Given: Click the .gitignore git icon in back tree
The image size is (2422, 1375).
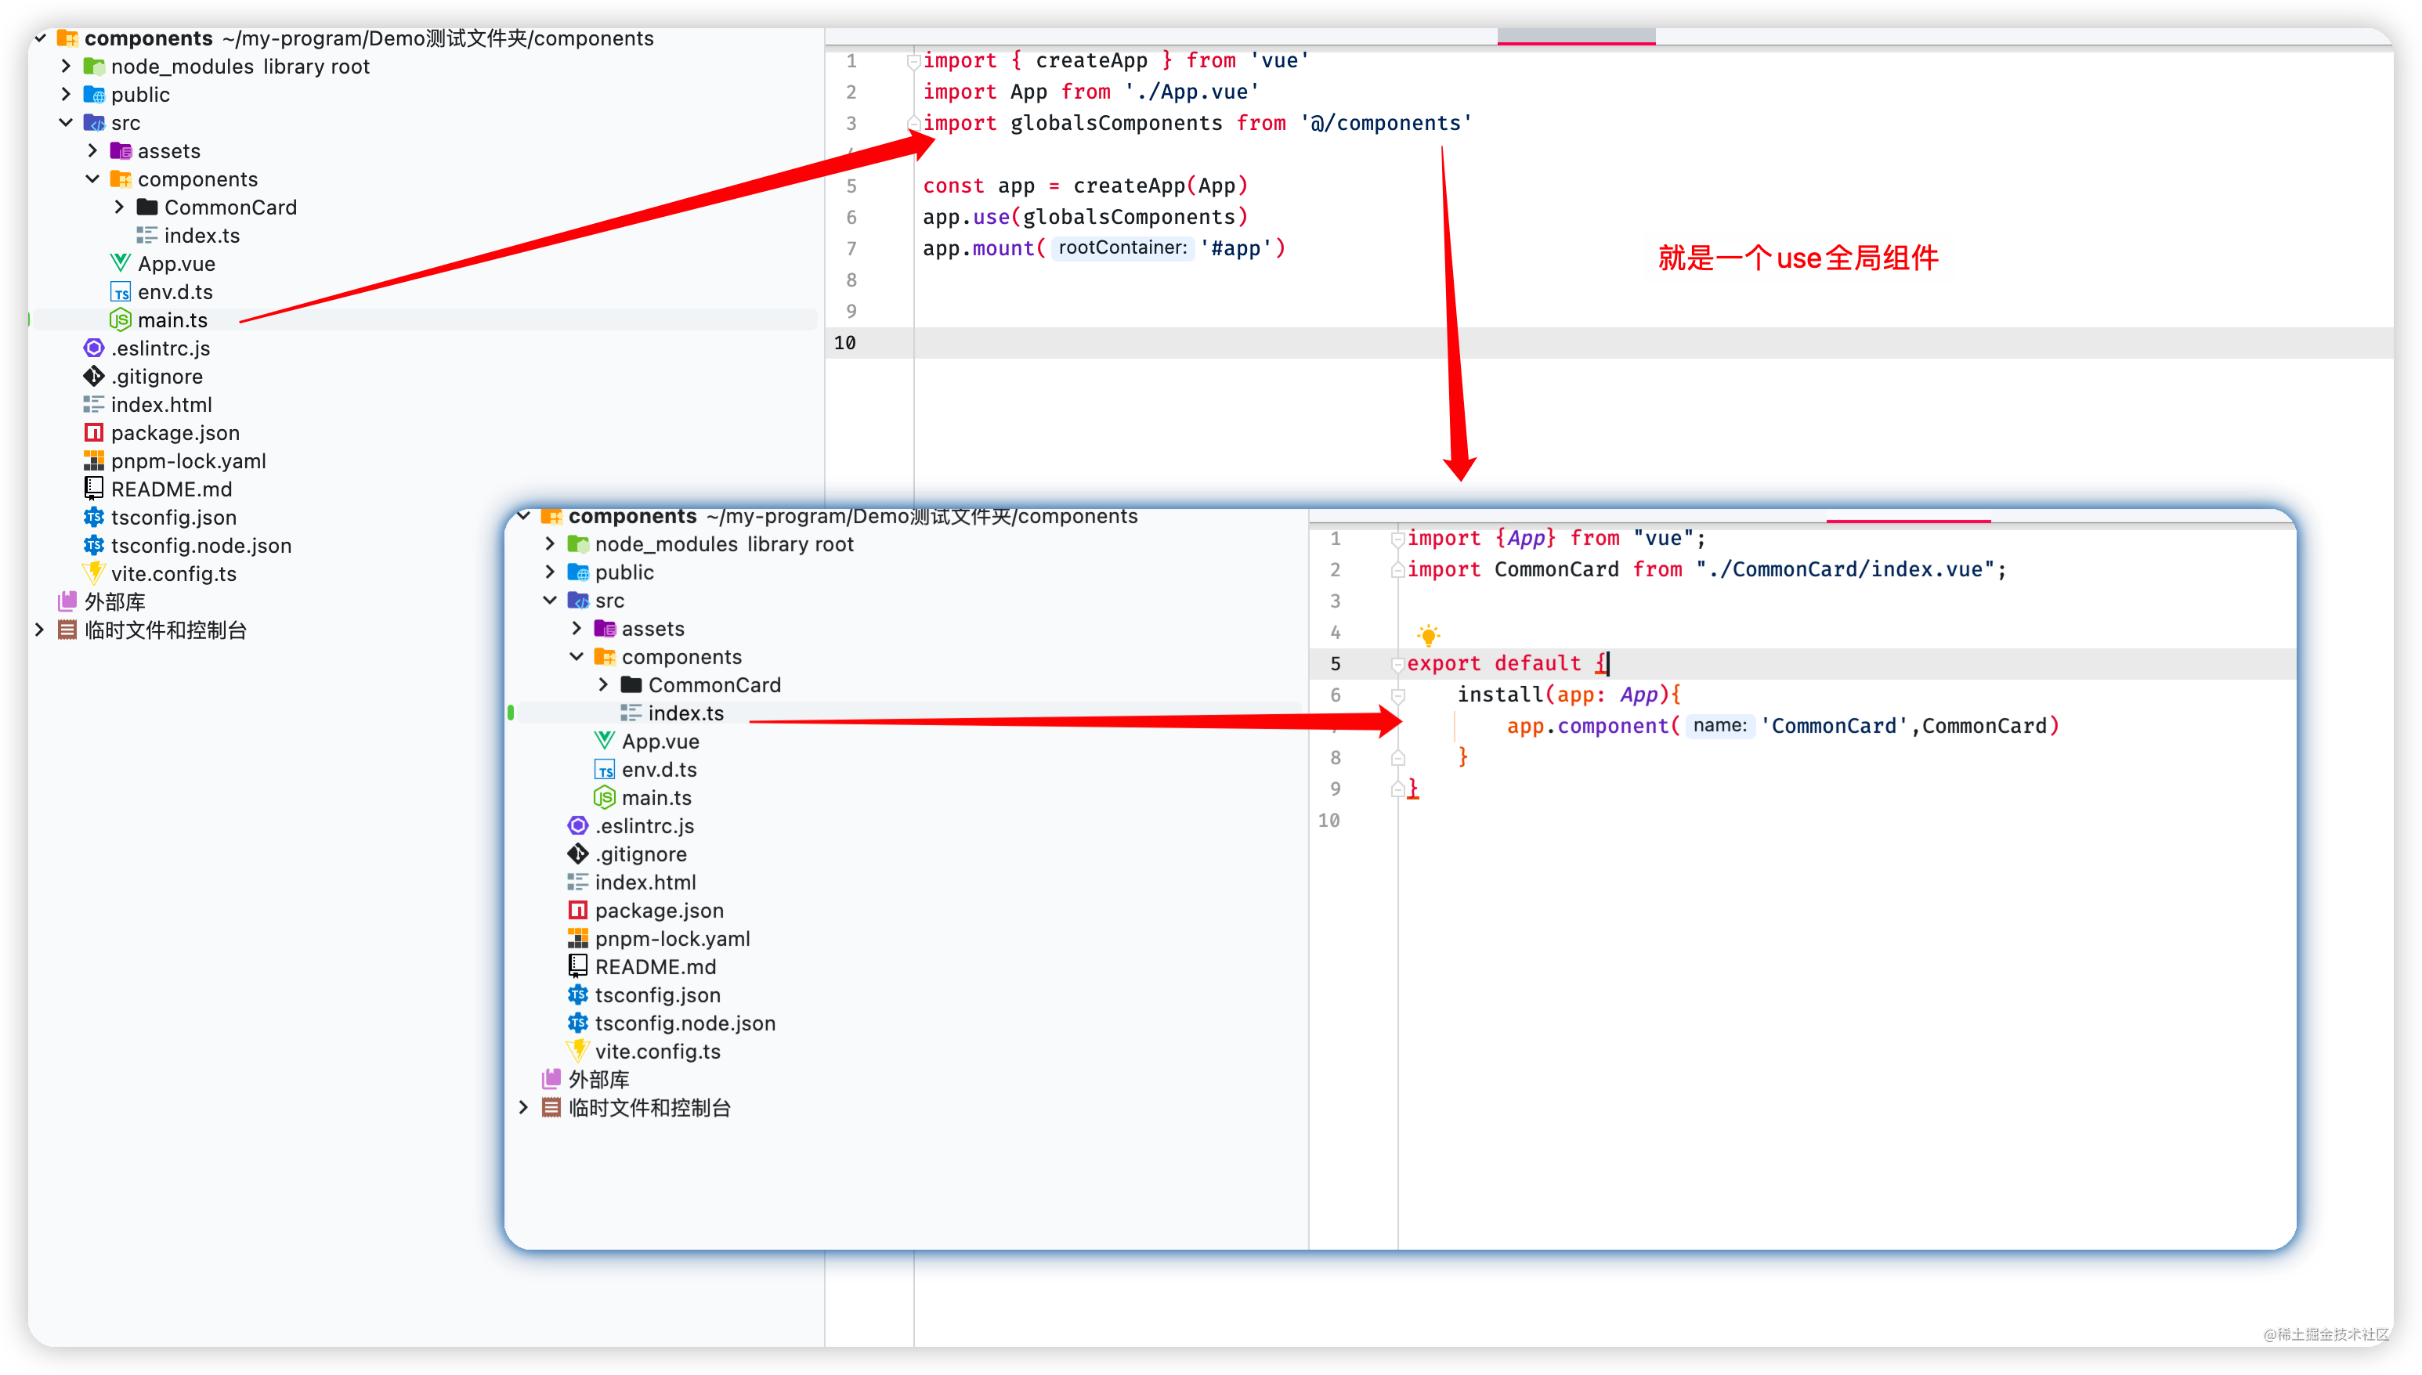Looking at the screenshot, I should point(93,377).
